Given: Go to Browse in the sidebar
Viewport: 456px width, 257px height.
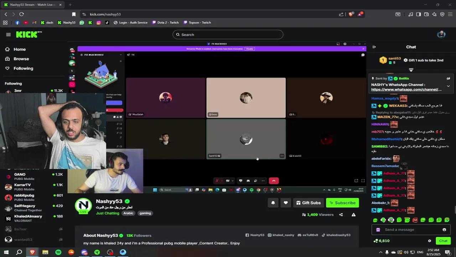Looking at the screenshot, I should (21, 59).
